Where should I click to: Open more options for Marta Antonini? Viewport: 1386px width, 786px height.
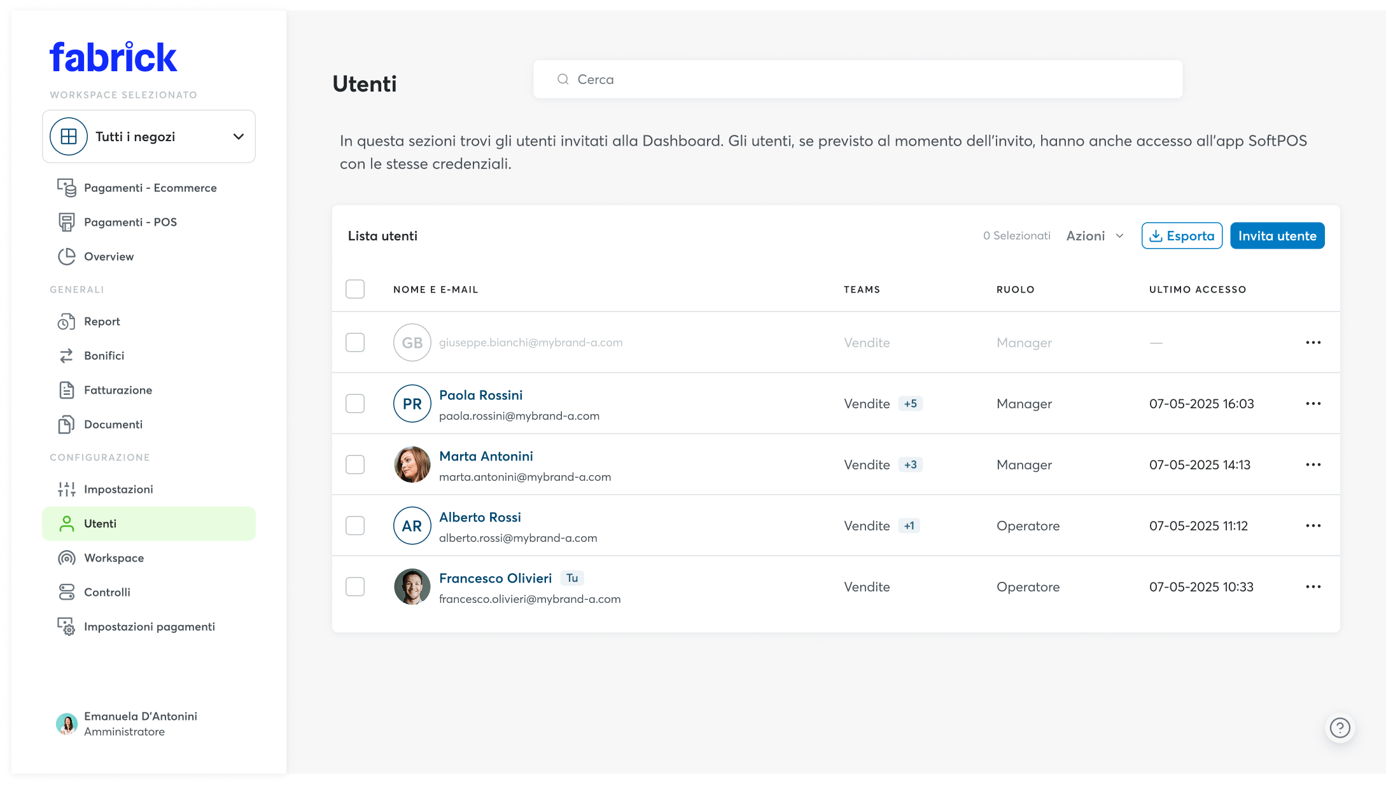click(1313, 465)
